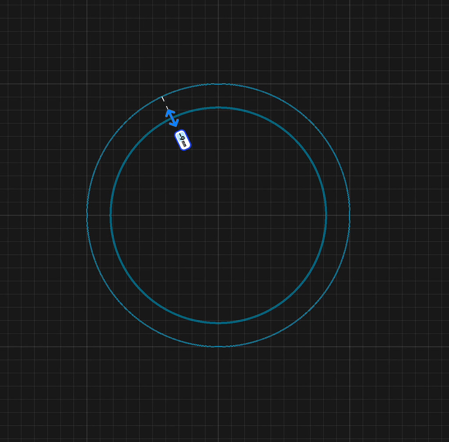Image resolution: width=449 pixels, height=442 pixels.
Task: Click the bottom edge of the inner circle
Action: pyautogui.click(x=218, y=323)
